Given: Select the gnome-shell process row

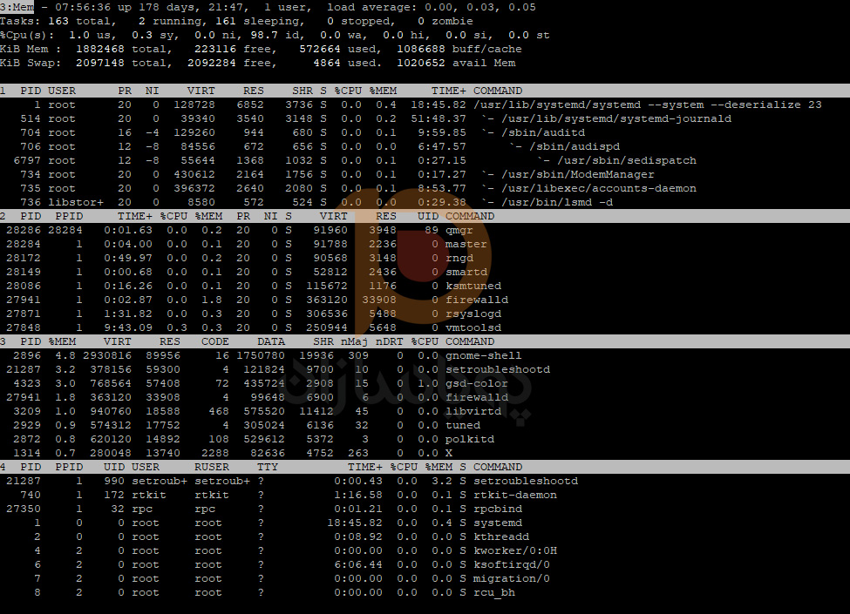Looking at the screenshot, I should click(262, 355).
